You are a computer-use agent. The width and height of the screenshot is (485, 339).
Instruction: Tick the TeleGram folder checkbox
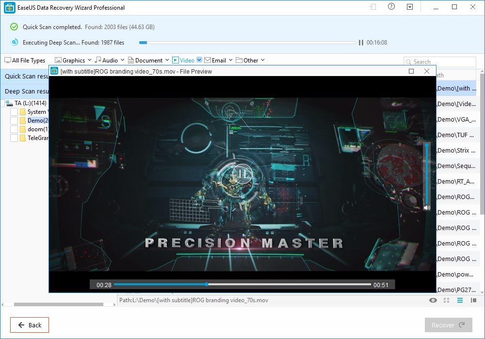click(x=14, y=138)
